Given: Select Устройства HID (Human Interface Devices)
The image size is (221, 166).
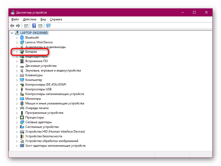Looking at the screenshot, I should pos(55,132).
